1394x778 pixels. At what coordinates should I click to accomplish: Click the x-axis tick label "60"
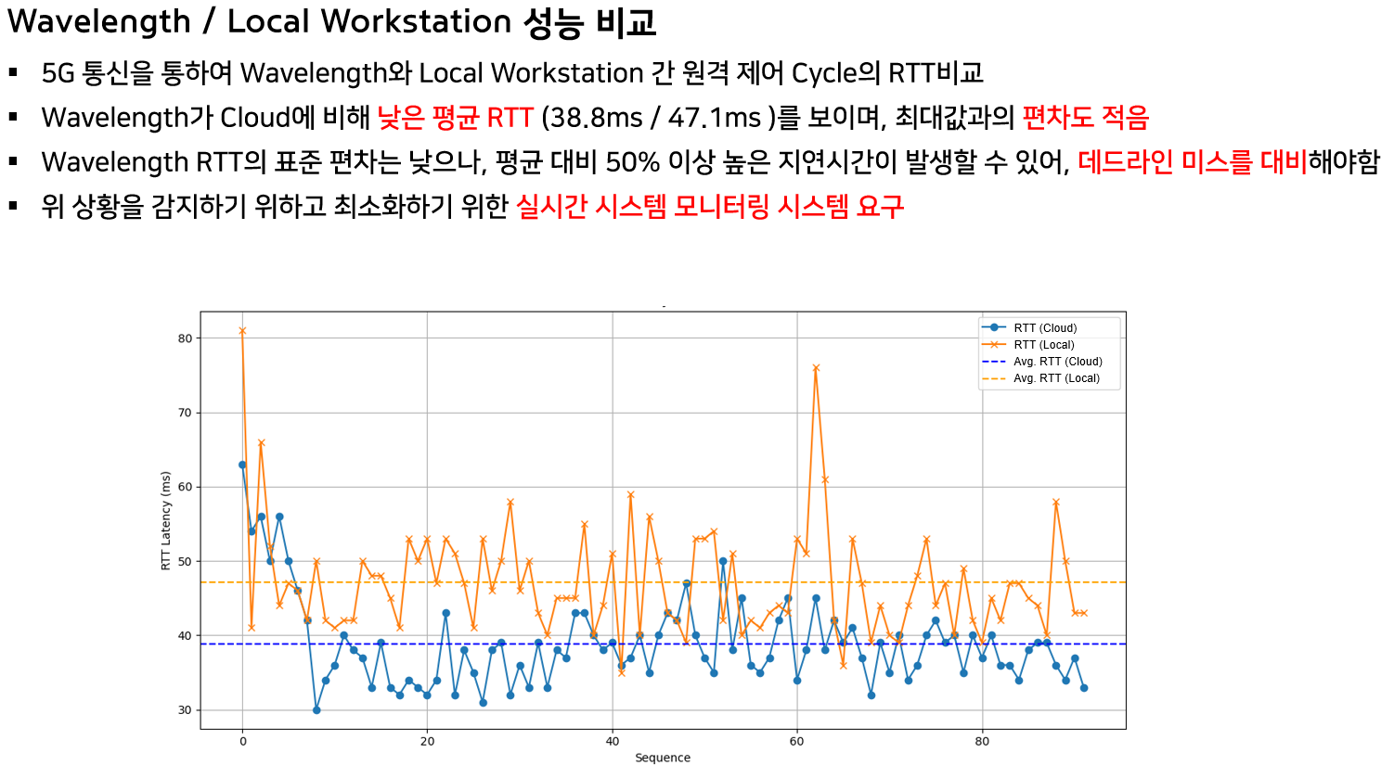point(797,741)
